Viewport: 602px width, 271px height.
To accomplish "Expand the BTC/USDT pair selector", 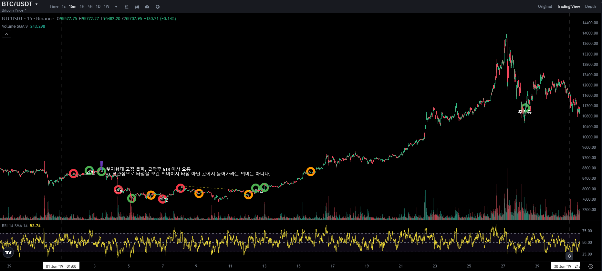I will tap(20, 4).
